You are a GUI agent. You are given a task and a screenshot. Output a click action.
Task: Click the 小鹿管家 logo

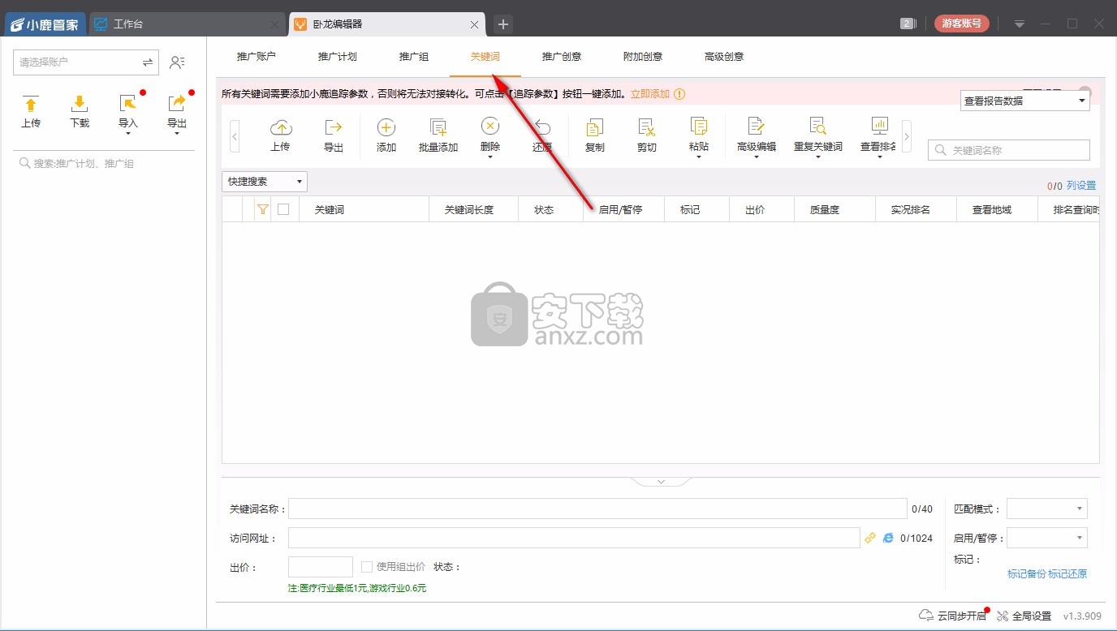[x=45, y=24]
